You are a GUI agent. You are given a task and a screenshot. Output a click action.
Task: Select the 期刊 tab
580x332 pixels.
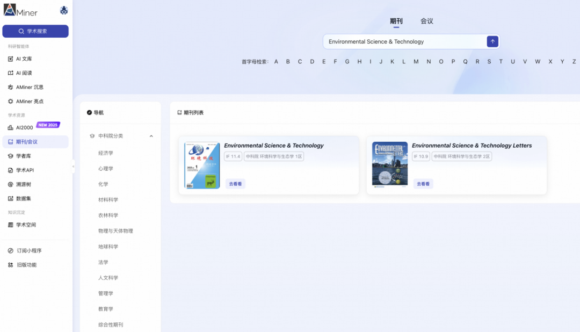pyautogui.click(x=397, y=21)
